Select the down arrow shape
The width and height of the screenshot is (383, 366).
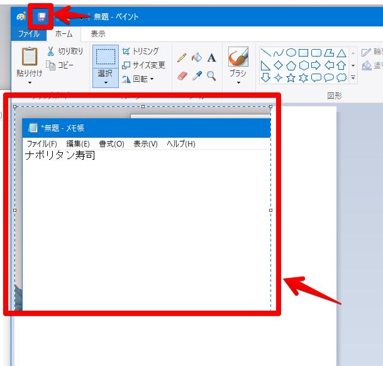[x=265, y=78]
